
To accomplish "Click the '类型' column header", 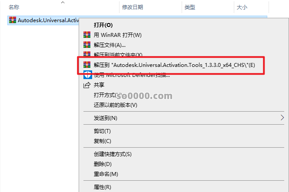I will [x=190, y=7].
